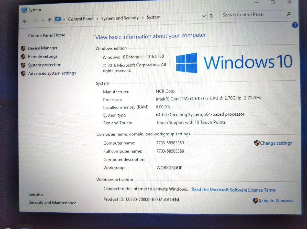The height and width of the screenshot is (229, 307).
Task: Select the Control Panel breadcrumb item
Action: coord(81,19)
